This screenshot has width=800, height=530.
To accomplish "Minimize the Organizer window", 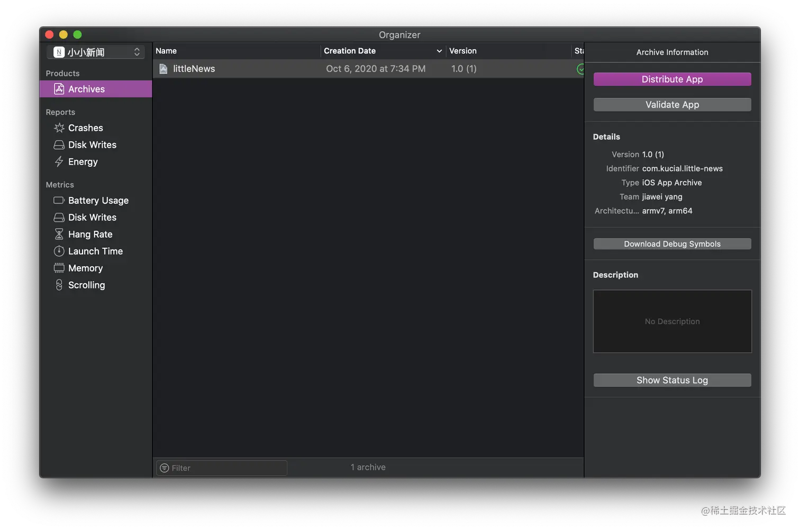I will (x=63, y=34).
